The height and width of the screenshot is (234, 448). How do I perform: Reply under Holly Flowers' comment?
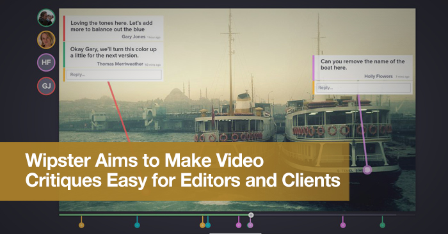(x=363, y=88)
